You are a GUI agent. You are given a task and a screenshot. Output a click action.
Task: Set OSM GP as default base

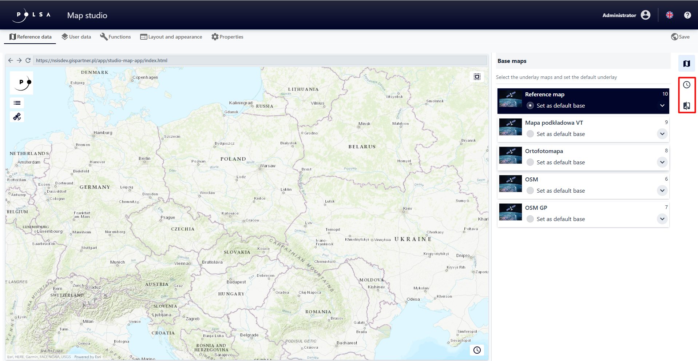pyautogui.click(x=530, y=219)
